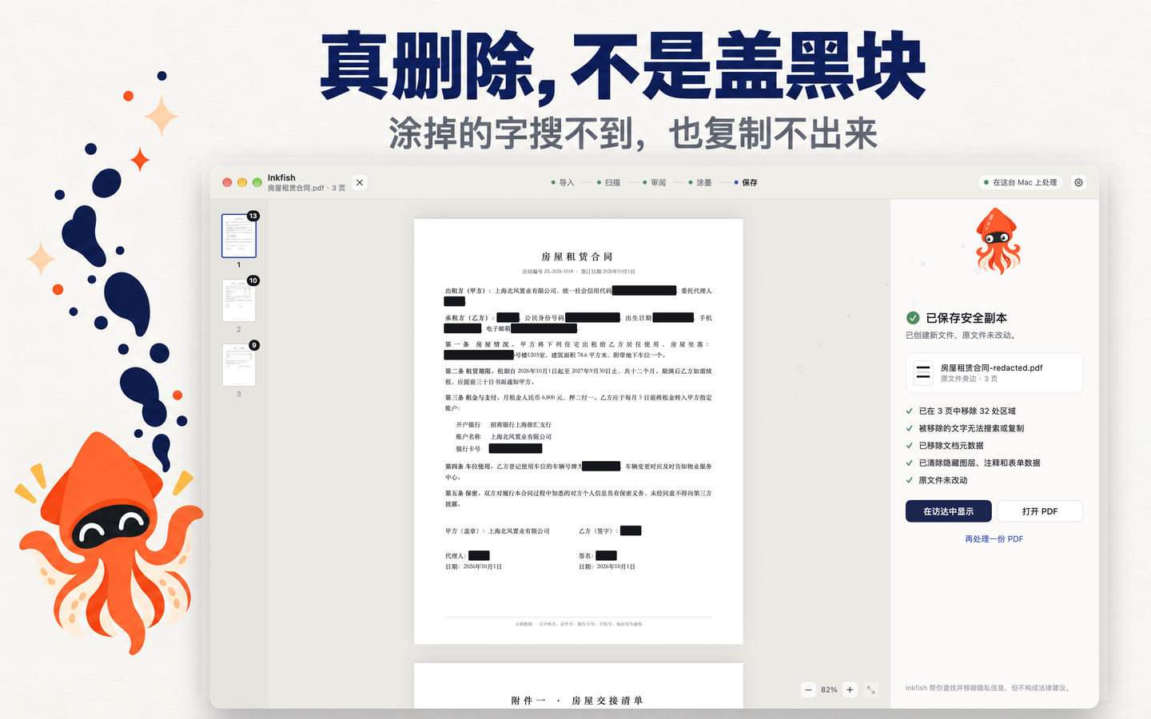Click the 已在 3 页中移除 32 处区域 line

(967, 411)
